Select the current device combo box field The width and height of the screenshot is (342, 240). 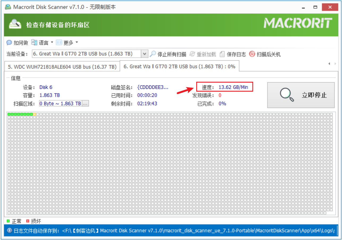pyautogui.click(x=90, y=54)
